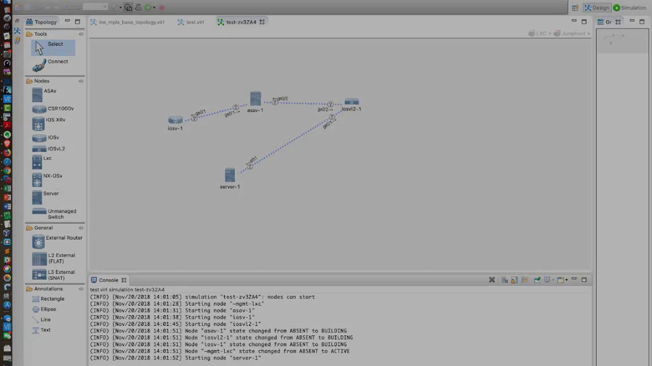Collapse the Annotations palette group
652x366 pixels.
coord(81,289)
